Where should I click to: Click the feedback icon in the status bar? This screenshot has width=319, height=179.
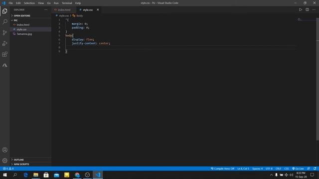[x=309, y=169]
